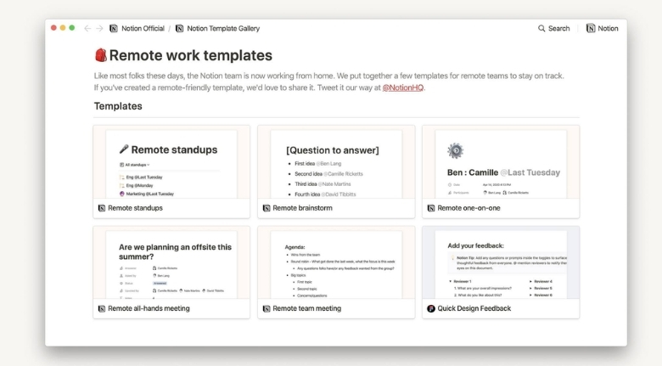Click the Remote one-on-one page icon
The height and width of the screenshot is (366, 662).
coord(431,208)
